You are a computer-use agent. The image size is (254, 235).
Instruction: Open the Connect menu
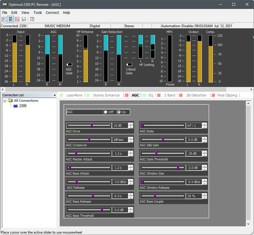click(x=52, y=13)
